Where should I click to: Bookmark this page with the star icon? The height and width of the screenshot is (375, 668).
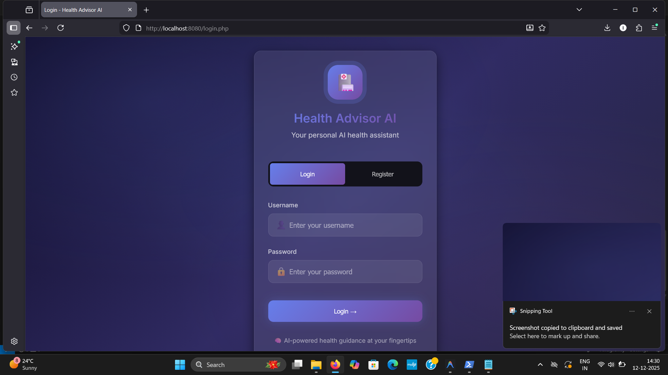point(542,28)
